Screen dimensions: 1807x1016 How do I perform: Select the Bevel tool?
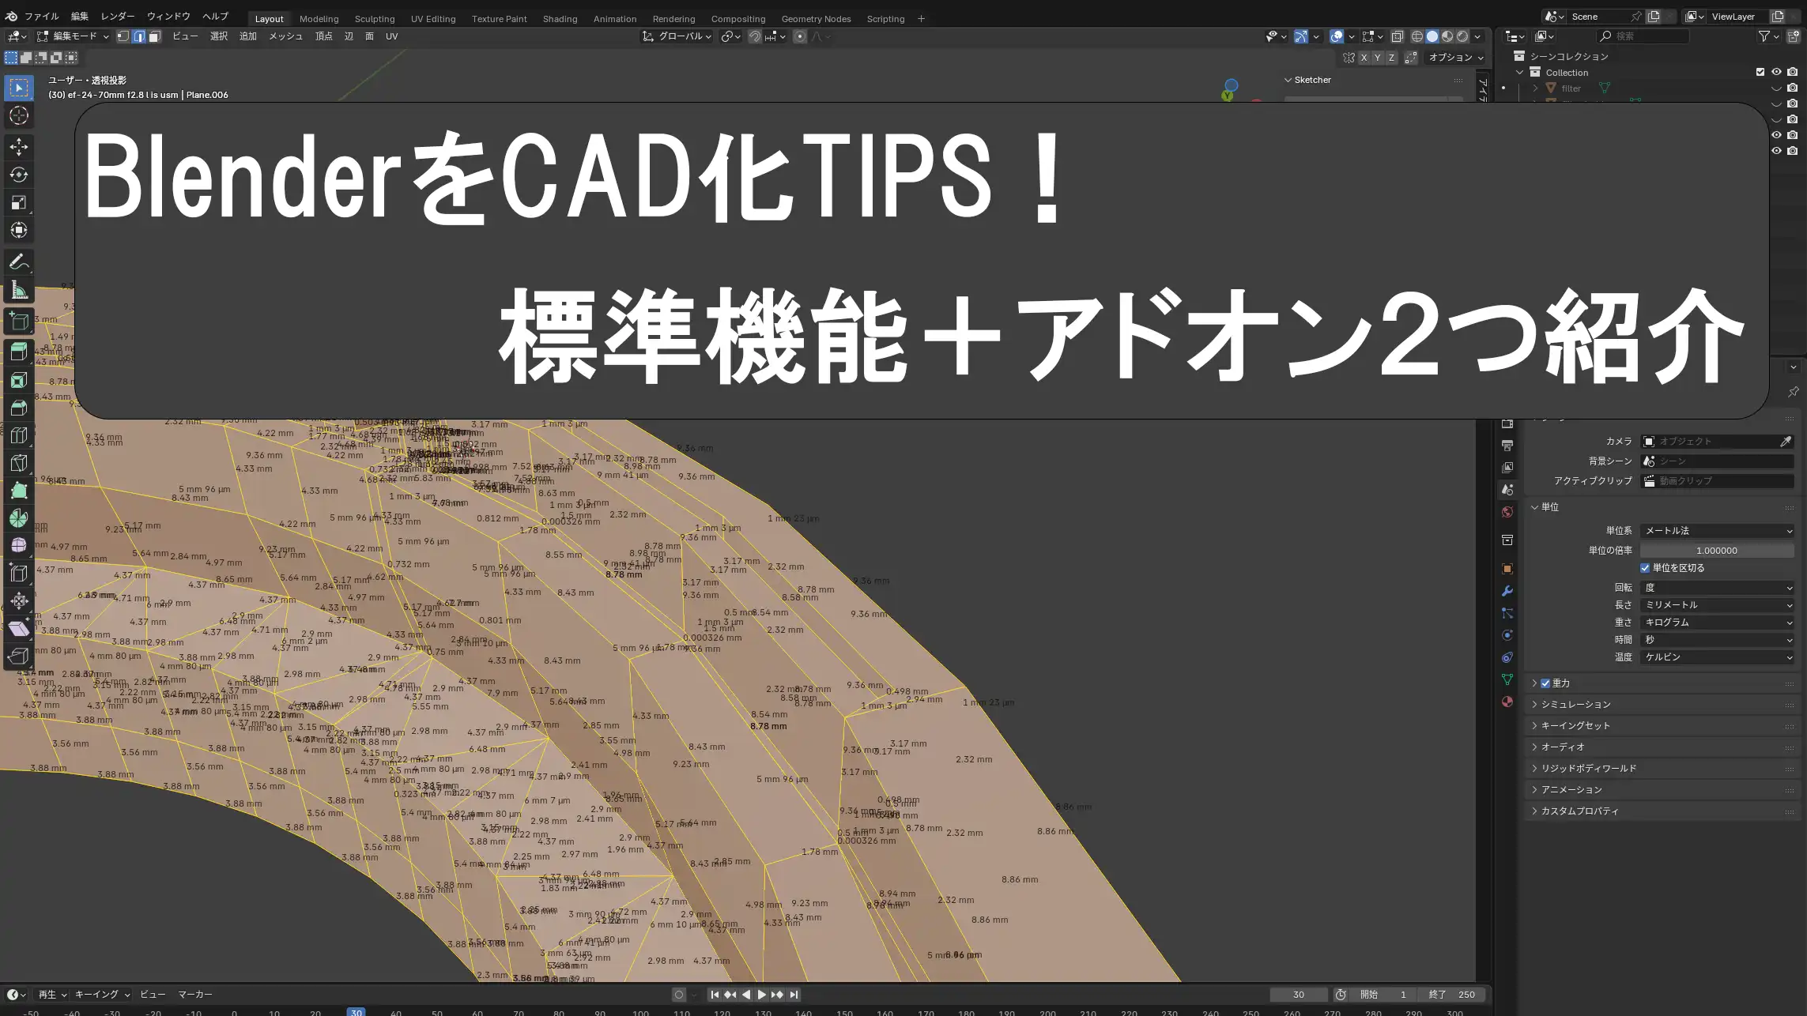coord(18,407)
